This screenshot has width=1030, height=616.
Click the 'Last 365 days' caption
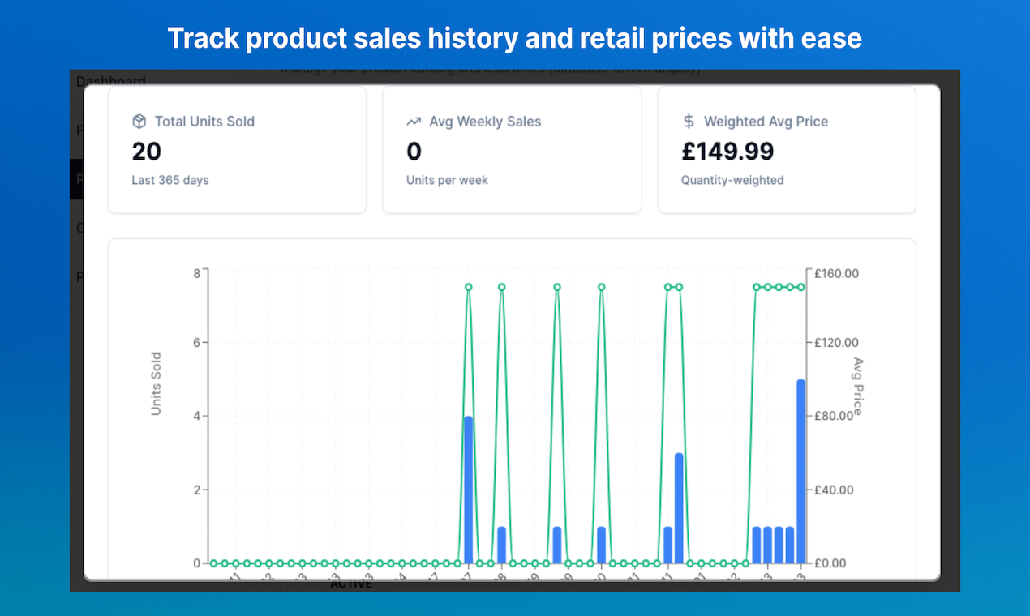click(x=170, y=180)
